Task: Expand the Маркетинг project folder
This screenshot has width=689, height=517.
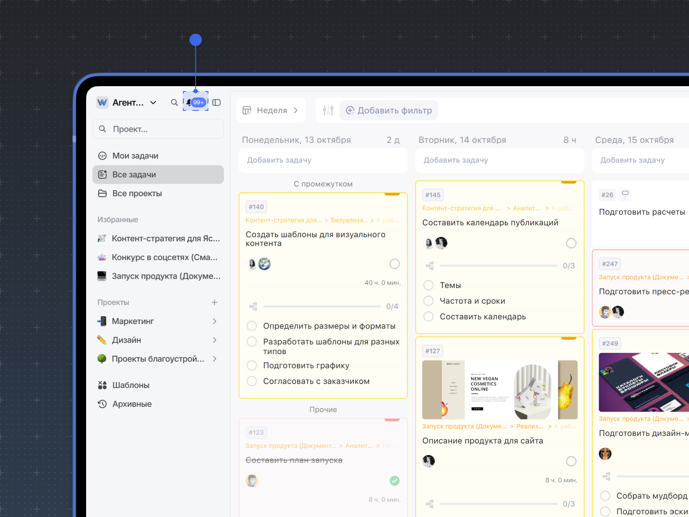Action: coord(214,321)
